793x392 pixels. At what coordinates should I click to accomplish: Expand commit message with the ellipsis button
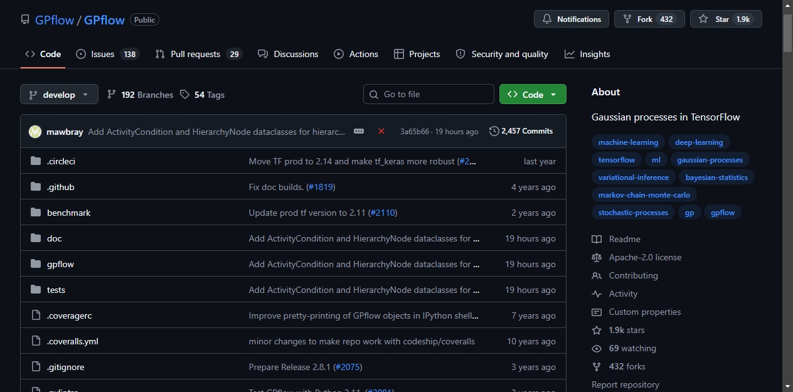359,131
